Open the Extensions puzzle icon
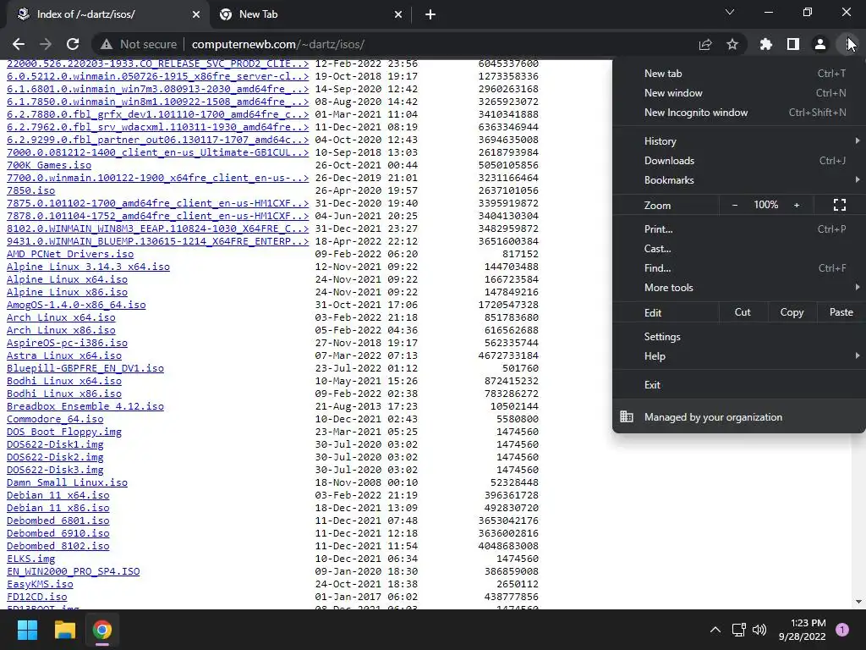866x650 pixels. click(766, 44)
